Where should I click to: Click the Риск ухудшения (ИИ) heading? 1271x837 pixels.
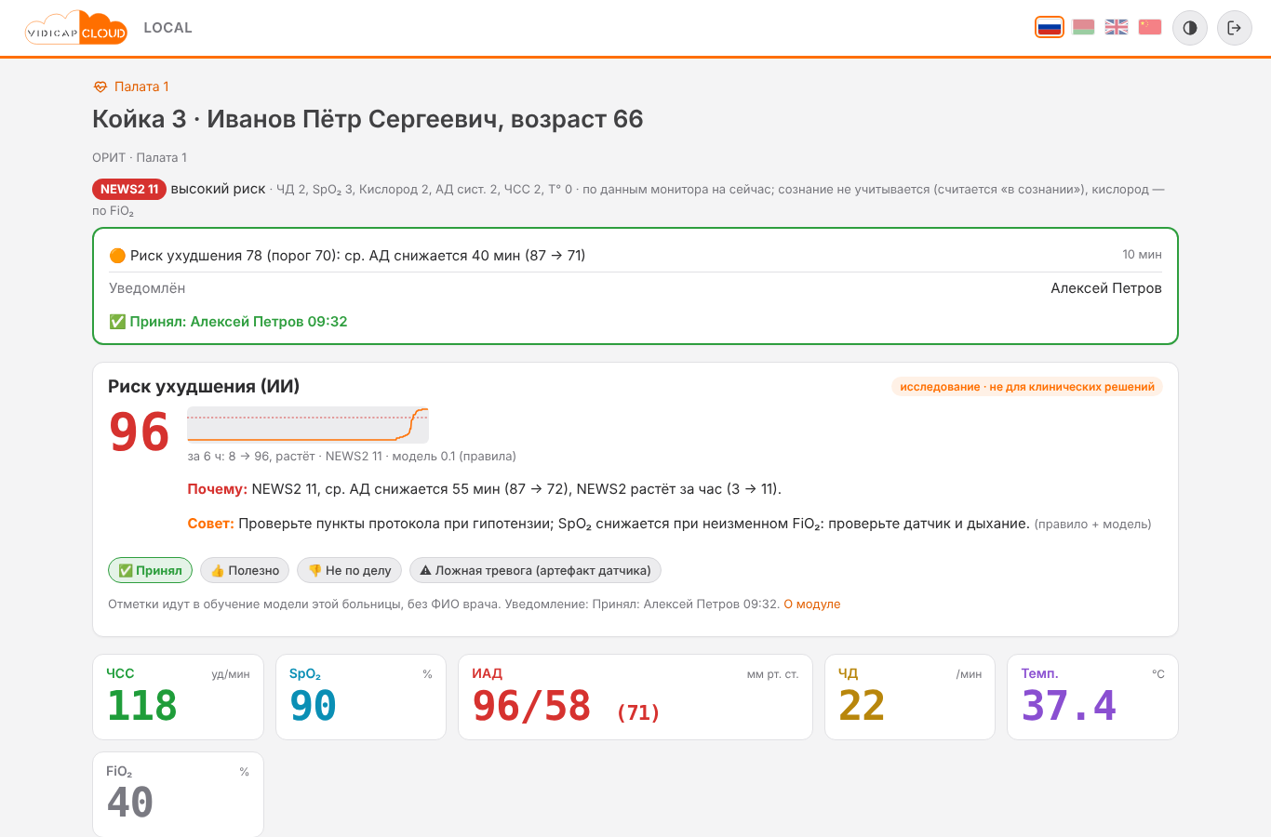click(204, 387)
